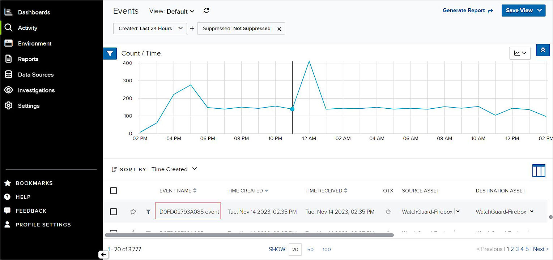Open the column layout selector icon

pyautogui.click(x=539, y=170)
